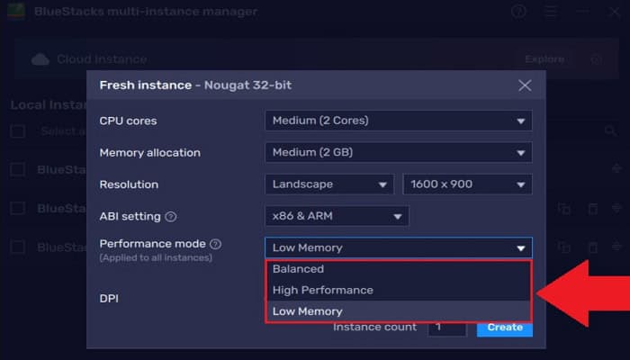Screen dimensions: 630x360
Task: Open the Landscape orientation dropdown
Action: (x=329, y=184)
